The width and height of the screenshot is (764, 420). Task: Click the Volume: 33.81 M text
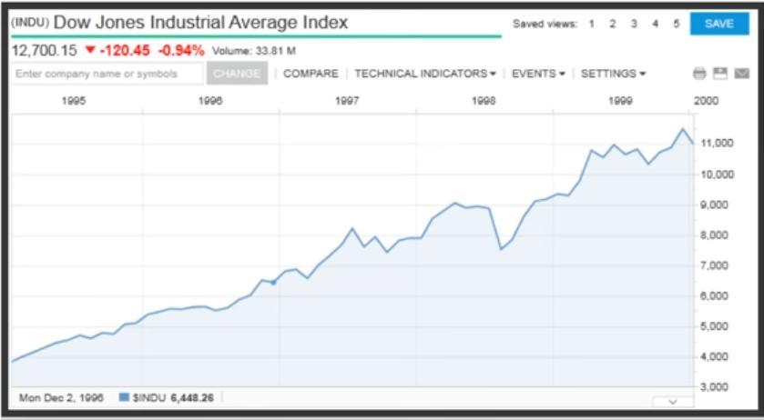pyautogui.click(x=254, y=51)
